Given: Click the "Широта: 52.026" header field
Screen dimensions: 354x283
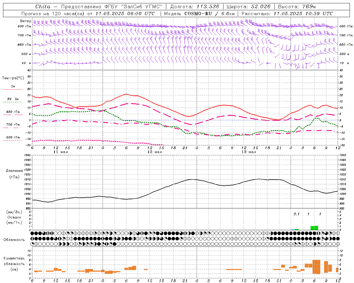Looking at the screenshot, I should coord(248,7).
